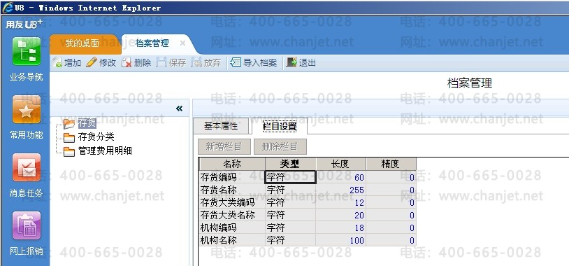
Task: Select the 存货大类名称 name cell
Action: pyautogui.click(x=232, y=215)
